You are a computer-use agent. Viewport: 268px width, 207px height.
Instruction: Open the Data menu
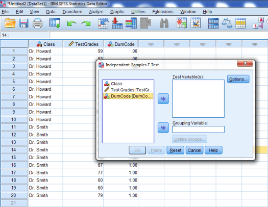coord(51,12)
